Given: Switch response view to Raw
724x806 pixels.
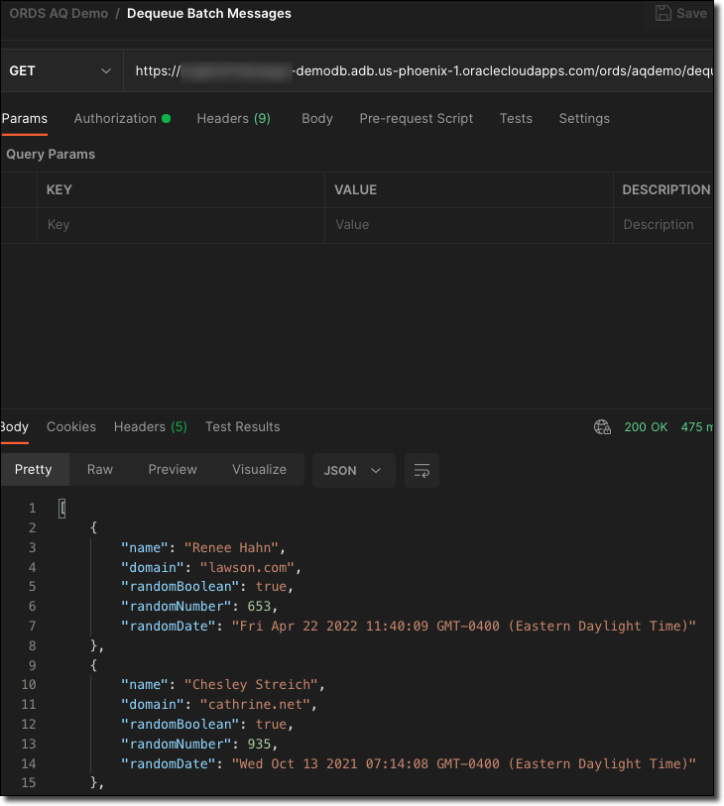Looking at the screenshot, I should click(100, 470).
